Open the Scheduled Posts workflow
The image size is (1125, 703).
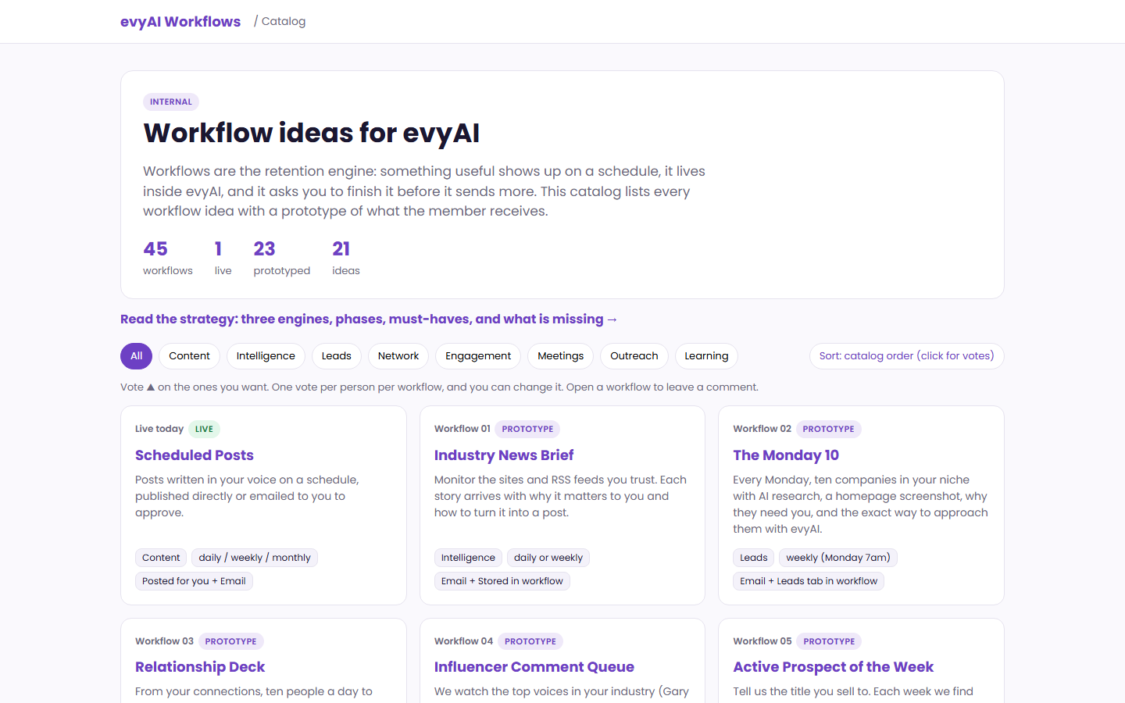point(195,455)
